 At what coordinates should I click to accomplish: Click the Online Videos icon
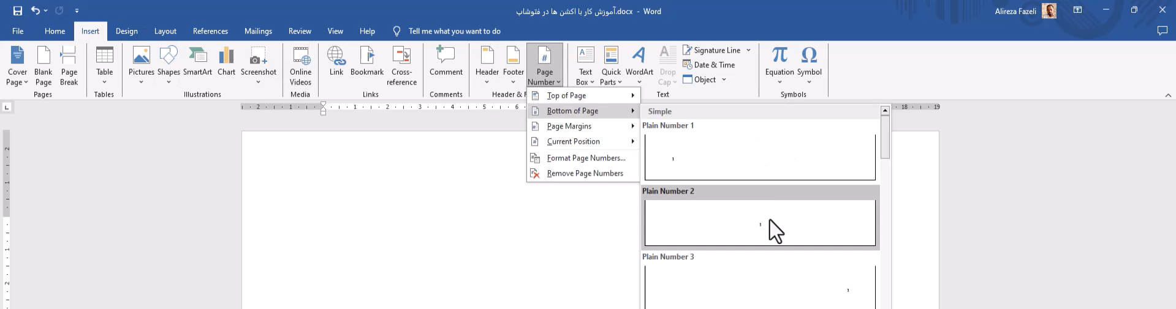(300, 64)
